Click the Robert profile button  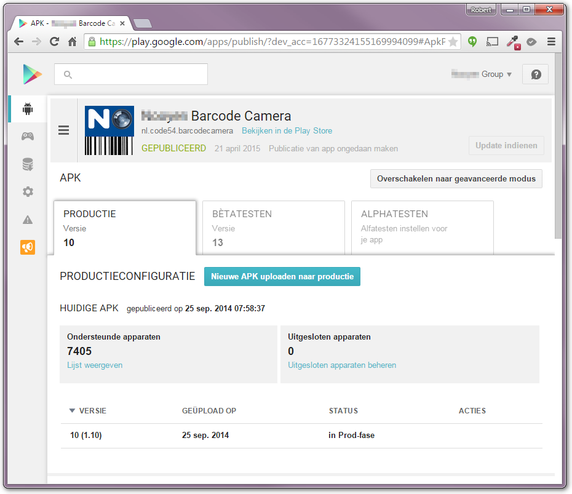(x=481, y=10)
